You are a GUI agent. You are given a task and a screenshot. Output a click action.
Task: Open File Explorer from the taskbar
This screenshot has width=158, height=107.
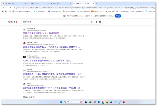[x=107, y=102]
